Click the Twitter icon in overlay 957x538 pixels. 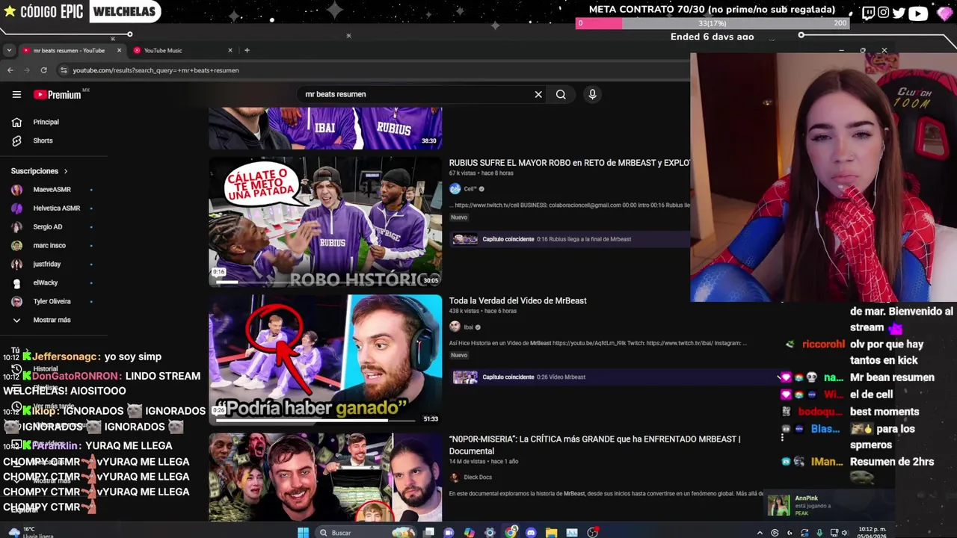tap(899, 12)
